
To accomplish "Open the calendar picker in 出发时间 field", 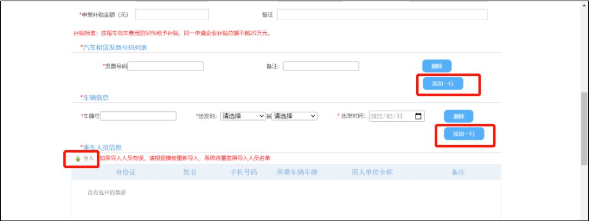I will (418, 116).
